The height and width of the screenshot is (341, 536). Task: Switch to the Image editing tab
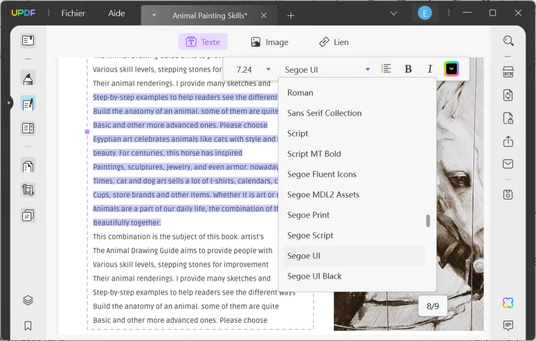tap(269, 41)
